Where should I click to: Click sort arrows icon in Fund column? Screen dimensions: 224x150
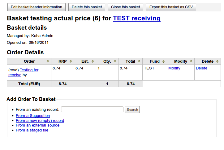(x=163, y=61)
